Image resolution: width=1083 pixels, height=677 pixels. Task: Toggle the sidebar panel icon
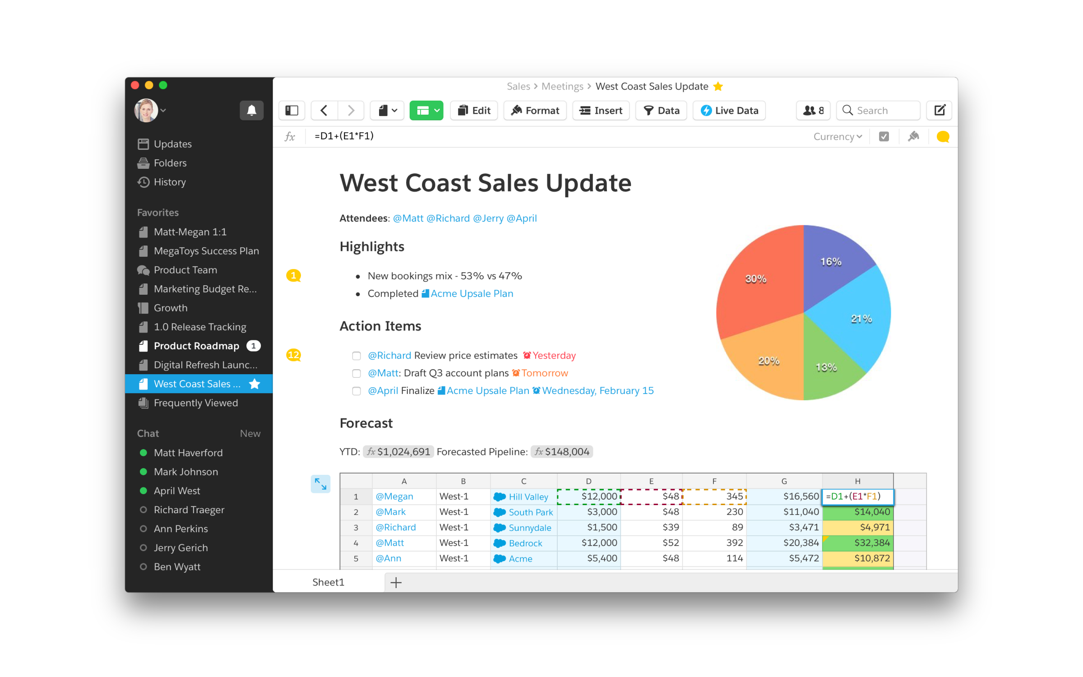pyautogui.click(x=292, y=110)
